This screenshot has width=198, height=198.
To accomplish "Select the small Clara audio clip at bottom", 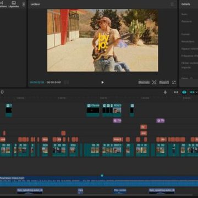I will click(80, 191).
